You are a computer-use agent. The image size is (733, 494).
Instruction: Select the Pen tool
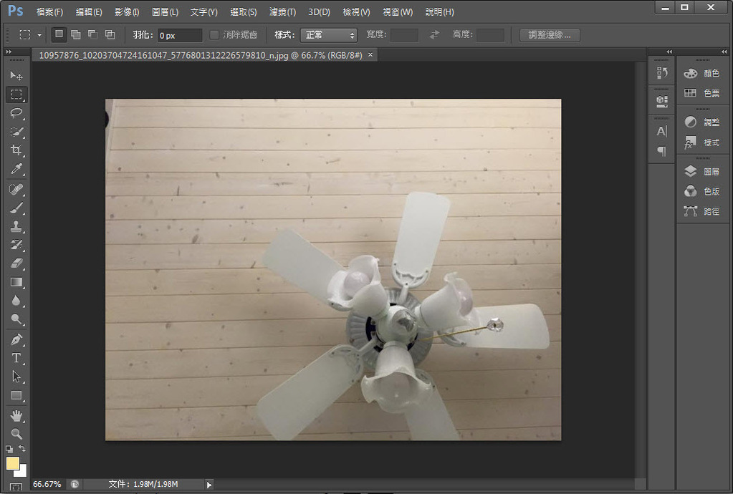[x=16, y=339]
